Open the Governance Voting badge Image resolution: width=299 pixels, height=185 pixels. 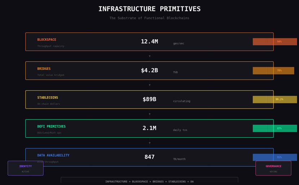coord(273,168)
